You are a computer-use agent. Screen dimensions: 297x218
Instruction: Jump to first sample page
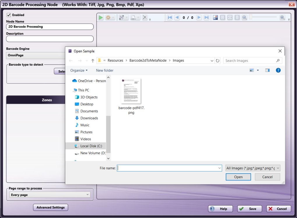170,17
